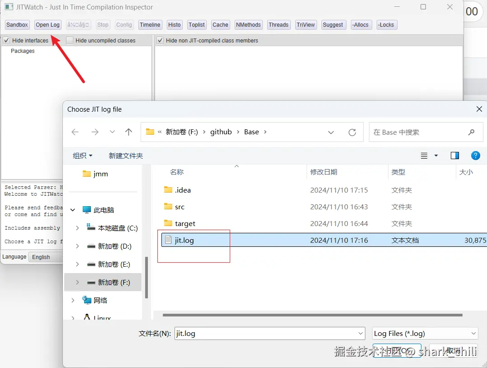Open the Language dropdown showing English
This screenshot has height=368, width=487.
tap(46, 257)
